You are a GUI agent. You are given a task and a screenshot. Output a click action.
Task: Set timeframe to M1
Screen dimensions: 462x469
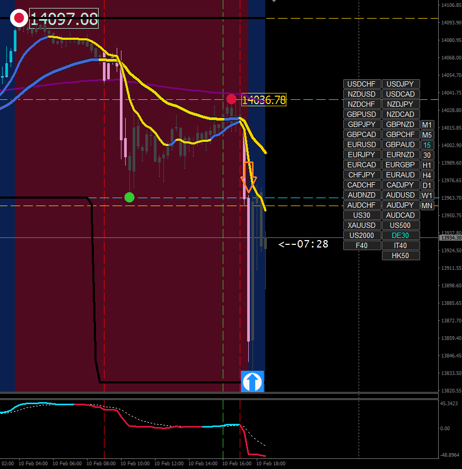(x=427, y=125)
